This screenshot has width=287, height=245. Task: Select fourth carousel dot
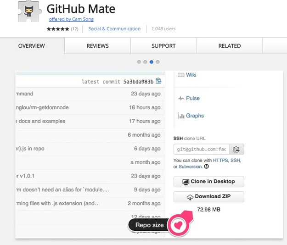(158, 62)
